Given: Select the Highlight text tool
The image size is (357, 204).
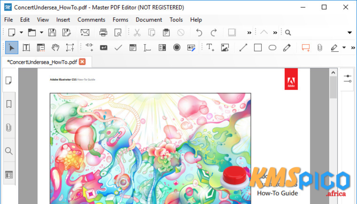Looking at the screenshot, I should tap(335, 48).
